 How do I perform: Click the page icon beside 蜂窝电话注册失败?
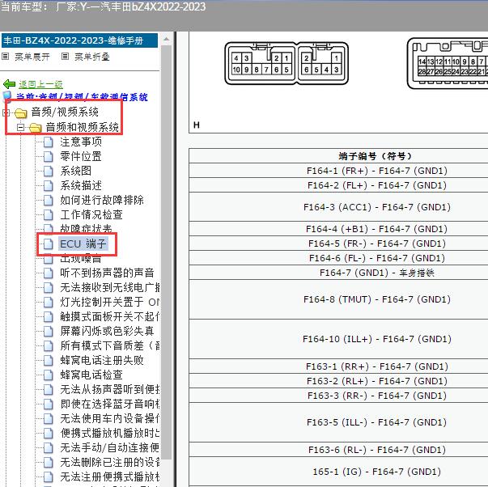click(x=49, y=360)
